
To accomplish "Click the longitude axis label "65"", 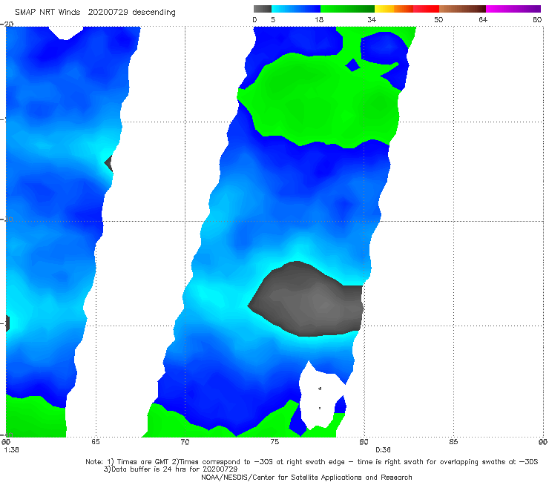I will click(96, 442).
